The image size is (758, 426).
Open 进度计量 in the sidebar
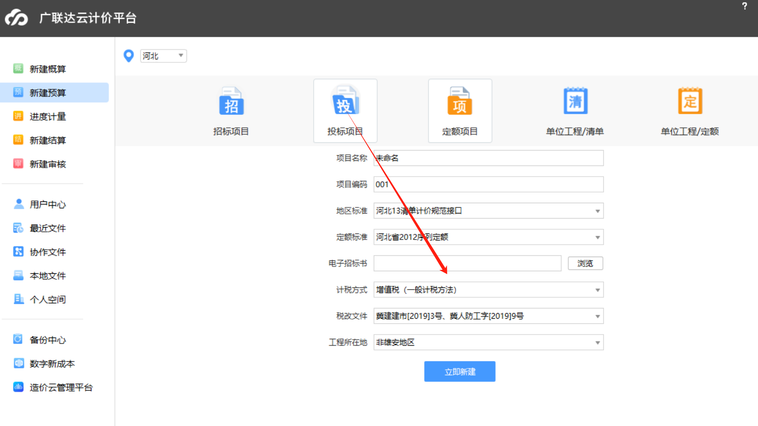(47, 116)
